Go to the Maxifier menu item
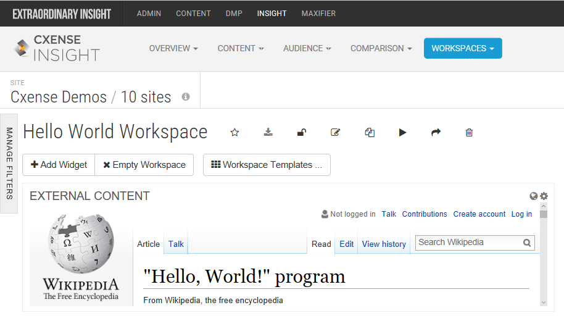This screenshot has width=564, height=321. 318,14
